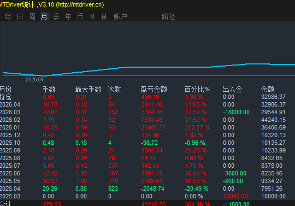This screenshot has width=295, height=206.
Task: Click the 次数 column header
Action: point(114,89)
